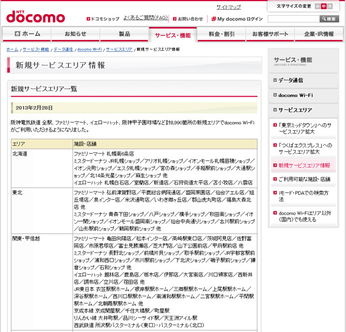Open docomo Wi-Fi in the sidebar
Image resolution: width=346 pixels, height=332 pixels.
click(x=296, y=95)
